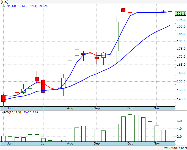Click Jun on the MACD panel date axis
187x150 pixels.
coord(10,143)
